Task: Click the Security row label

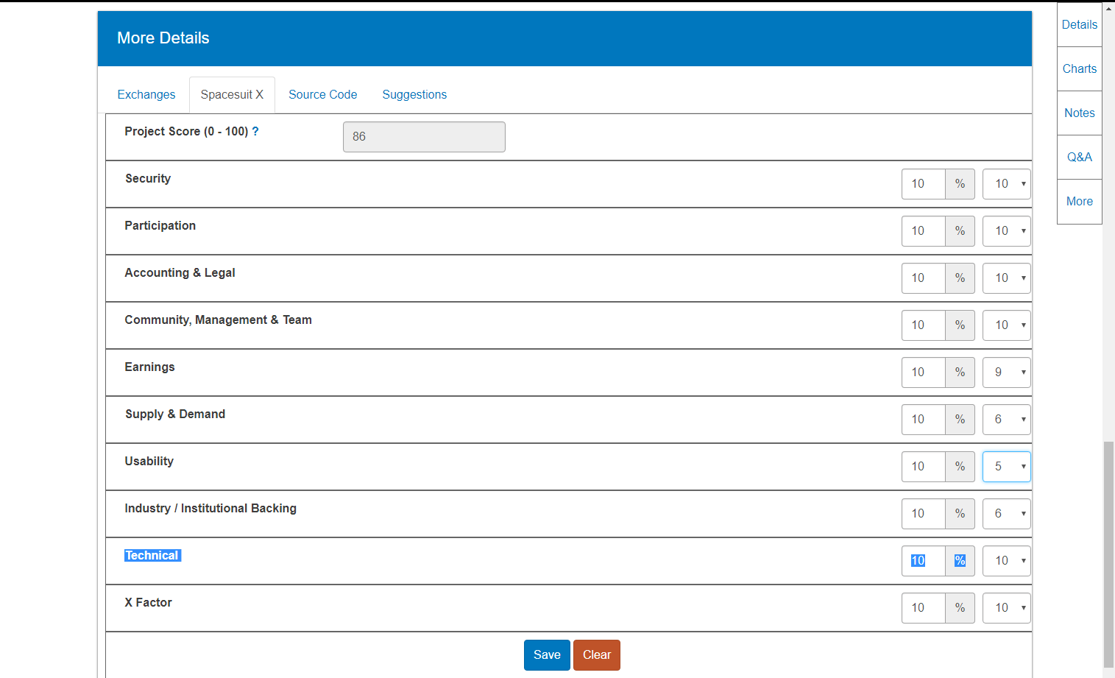Action: click(x=148, y=178)
